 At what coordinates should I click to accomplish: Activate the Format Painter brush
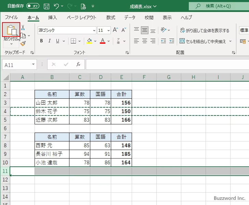pyautogui.click(x=23, y=43)
